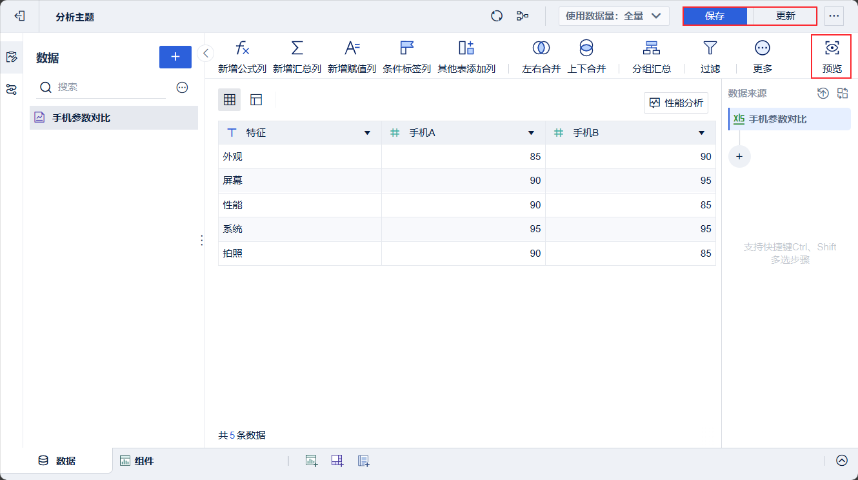This screenshot has width=858, height=480.
Task: Select 手机参数对比 in the data list
Action: [x=114, y=118]
